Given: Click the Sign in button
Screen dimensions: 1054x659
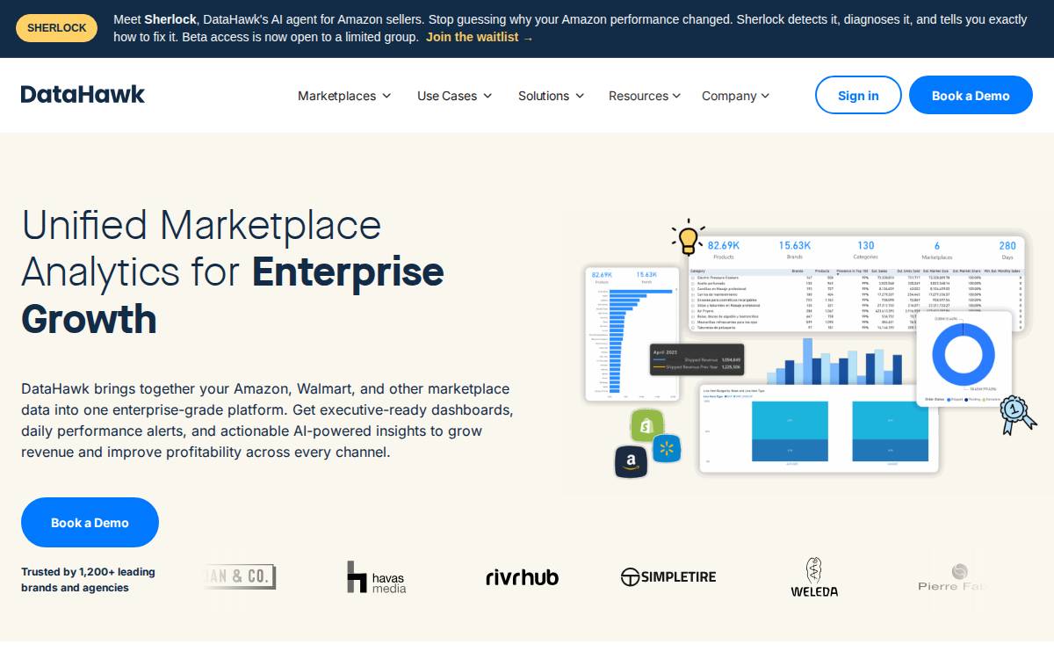Looking at the screenshot, I should point(858,95).
